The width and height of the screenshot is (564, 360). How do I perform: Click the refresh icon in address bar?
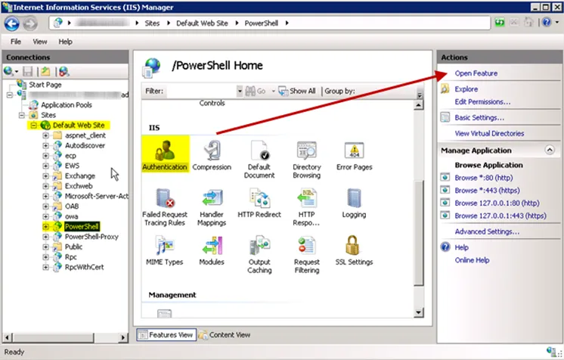pos(500,23)
